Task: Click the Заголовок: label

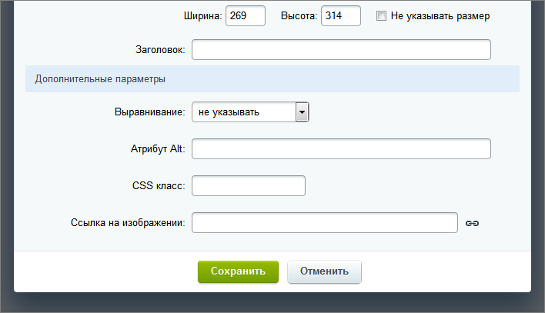Action: click(x=160, y=50)
